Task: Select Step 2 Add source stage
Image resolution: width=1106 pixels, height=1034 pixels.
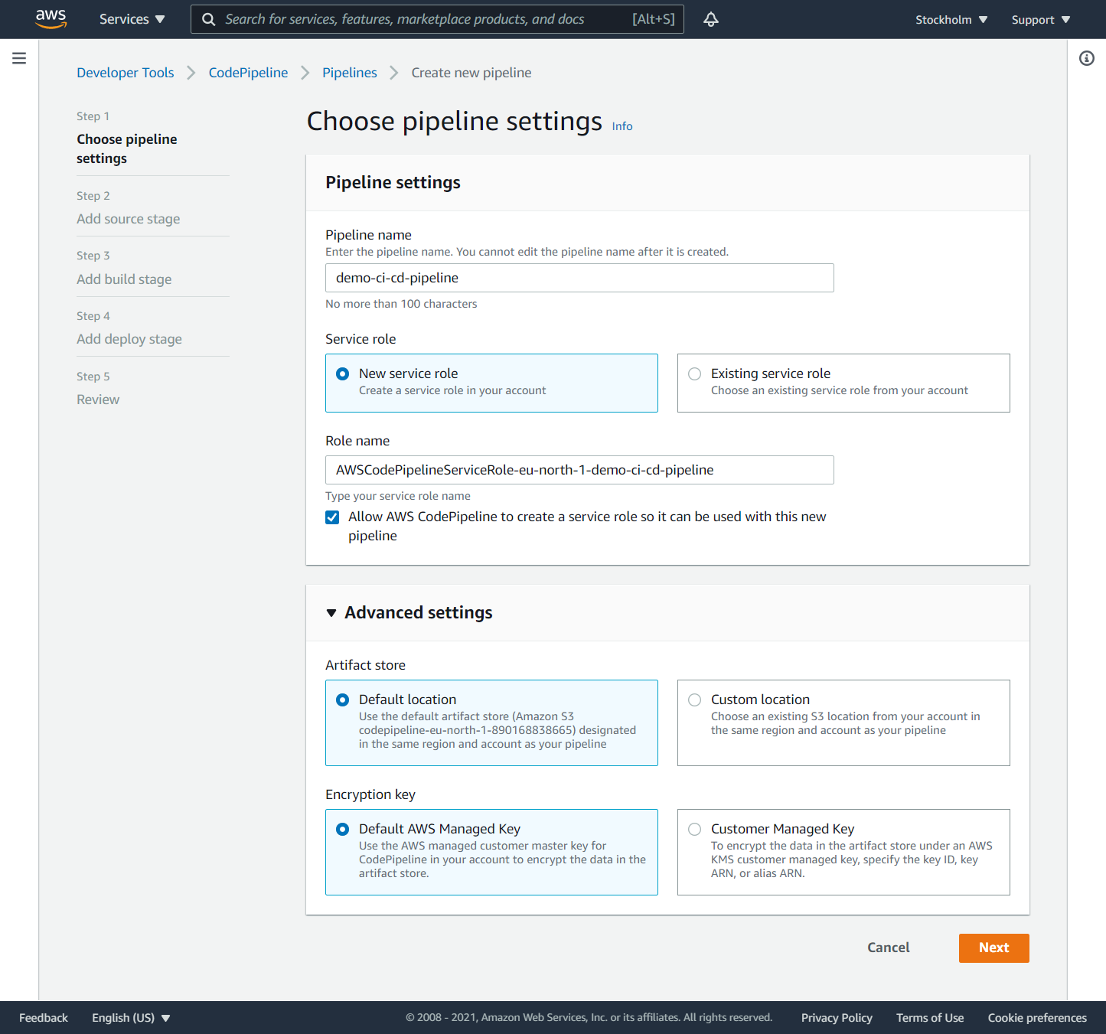Action: pos(129,219)
